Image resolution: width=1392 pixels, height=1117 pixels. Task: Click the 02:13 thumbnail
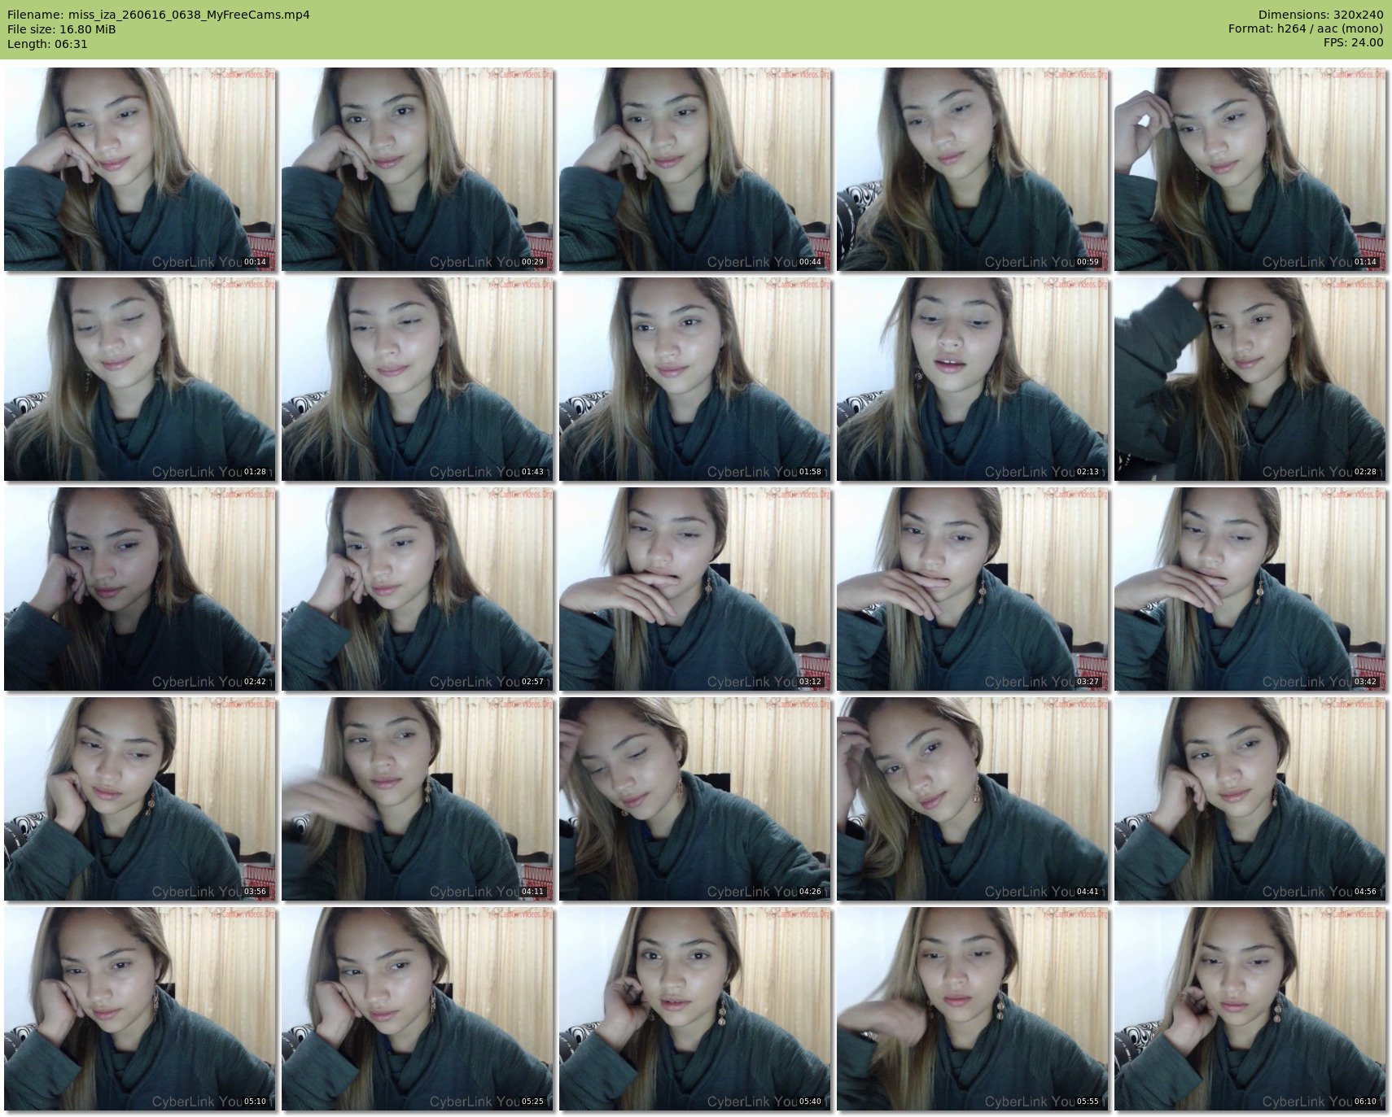coord(973,379)
